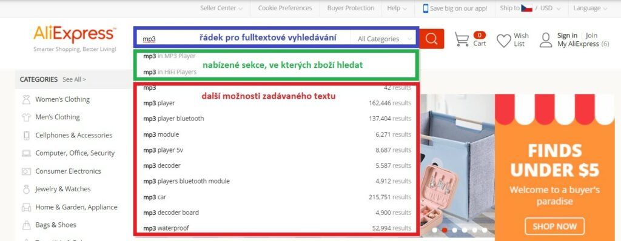The width and height of the screenshot is (621, 241).
Task: Open the Sign in link
Action: tap(567, 35)
